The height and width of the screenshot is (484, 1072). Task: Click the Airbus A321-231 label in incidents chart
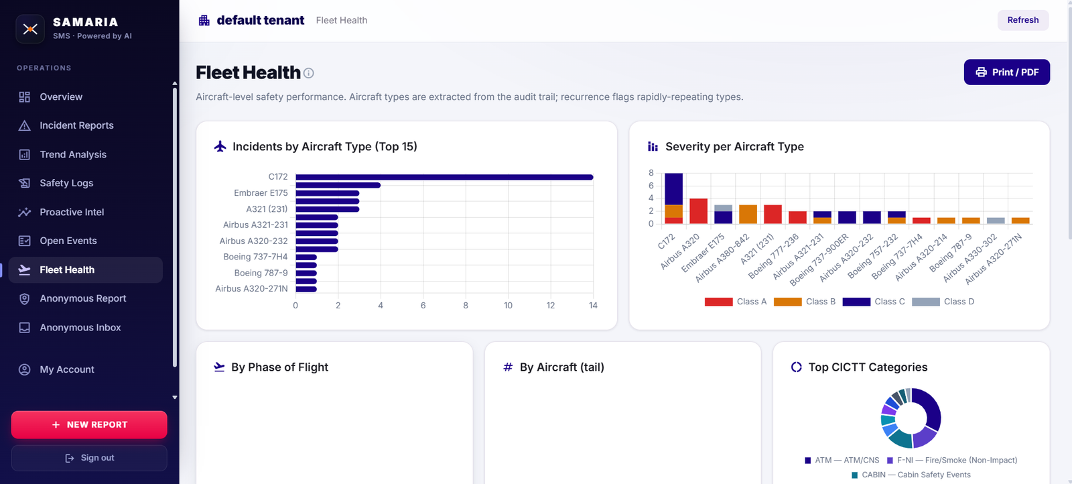pyautogui.click(x=255, y=225)
